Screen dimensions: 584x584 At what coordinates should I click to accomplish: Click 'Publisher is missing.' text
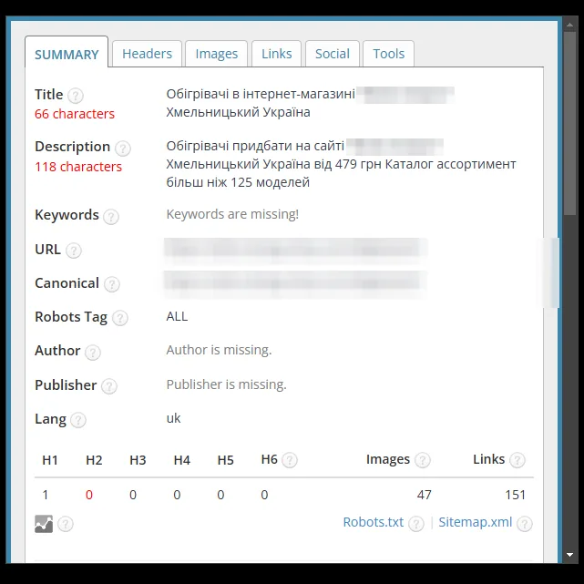tap(227, 384)
